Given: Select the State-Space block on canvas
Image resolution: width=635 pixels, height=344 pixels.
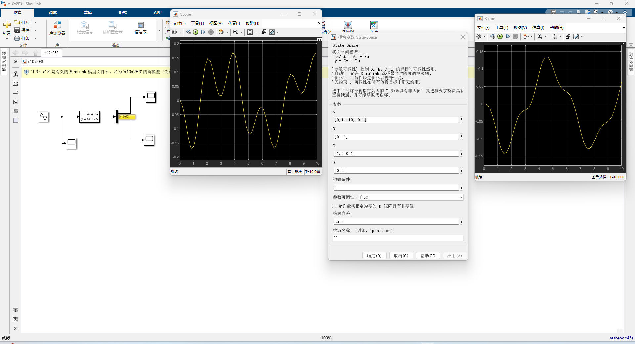Looking at the screenshot, I should click(90, 117).
